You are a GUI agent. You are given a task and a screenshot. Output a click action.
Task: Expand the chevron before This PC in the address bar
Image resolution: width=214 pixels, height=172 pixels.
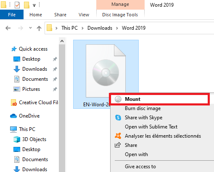56,28
